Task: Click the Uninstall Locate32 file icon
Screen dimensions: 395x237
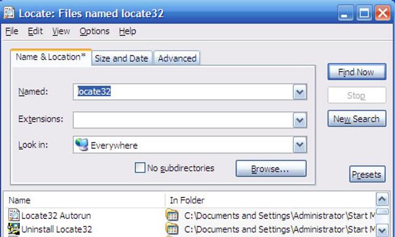Action: click(x=14, y=229)
